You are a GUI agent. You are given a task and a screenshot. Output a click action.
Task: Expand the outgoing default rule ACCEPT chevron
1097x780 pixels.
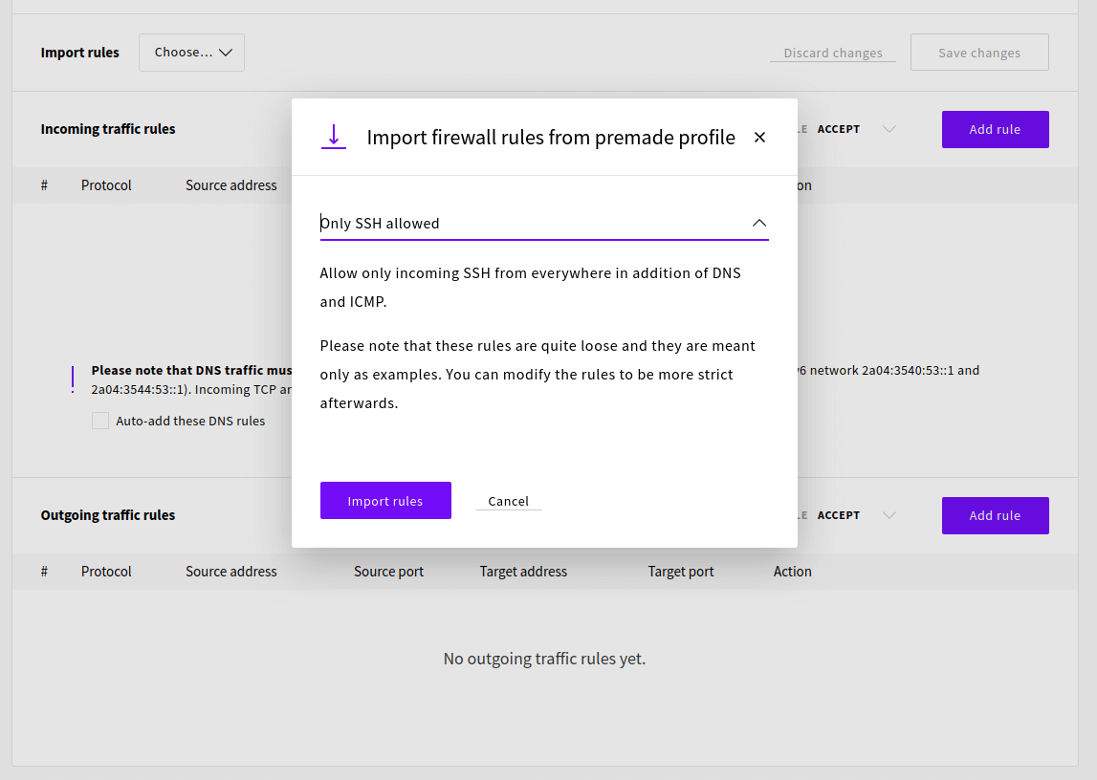coord(889,515)
